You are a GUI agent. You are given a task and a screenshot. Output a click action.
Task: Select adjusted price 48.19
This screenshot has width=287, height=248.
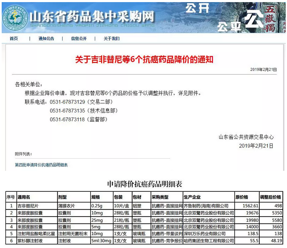(271, 241)
